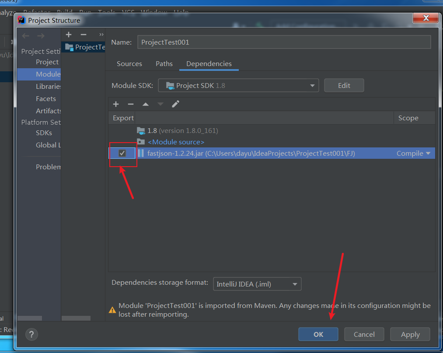This screenshot has width=443, height=353.
Task: Click the Module source folder icon
Action: (x=141, y=142)
